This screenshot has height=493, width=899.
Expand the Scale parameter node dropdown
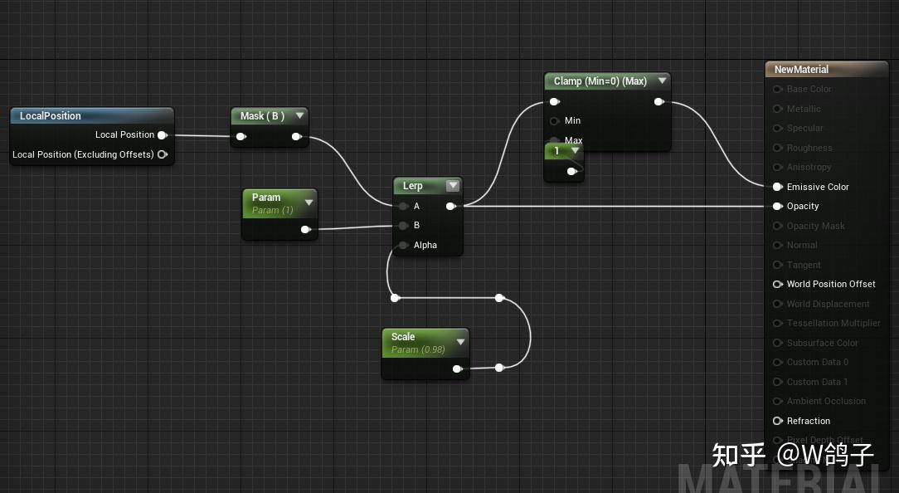tap(461, 340)
